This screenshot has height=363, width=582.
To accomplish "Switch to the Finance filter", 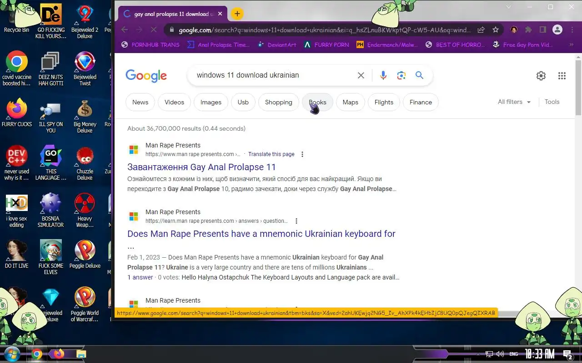I will [421, 102].
